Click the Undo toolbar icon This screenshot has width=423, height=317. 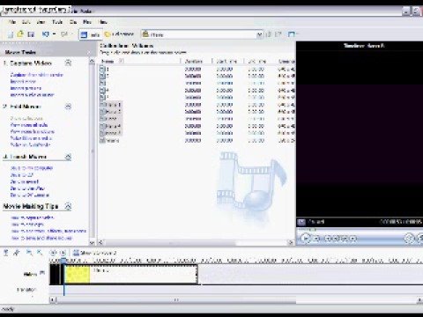46,34
